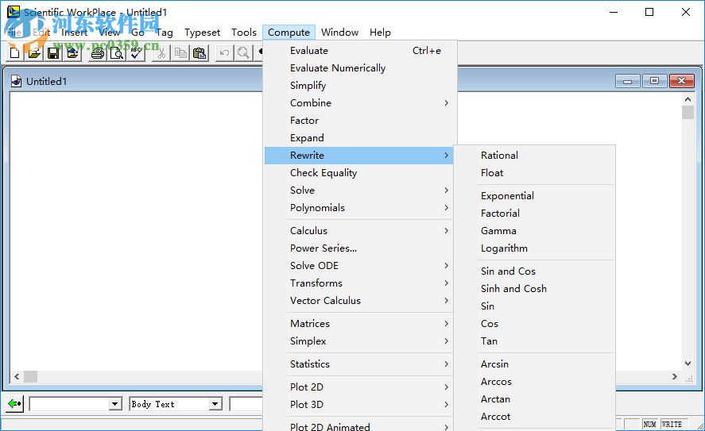Choose Evaluate Numerically from Compute menu

[x=338, y=68]
